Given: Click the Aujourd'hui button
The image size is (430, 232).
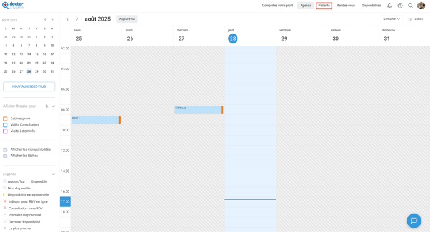Looking at the screenshot, I should (x=127, y=19).
